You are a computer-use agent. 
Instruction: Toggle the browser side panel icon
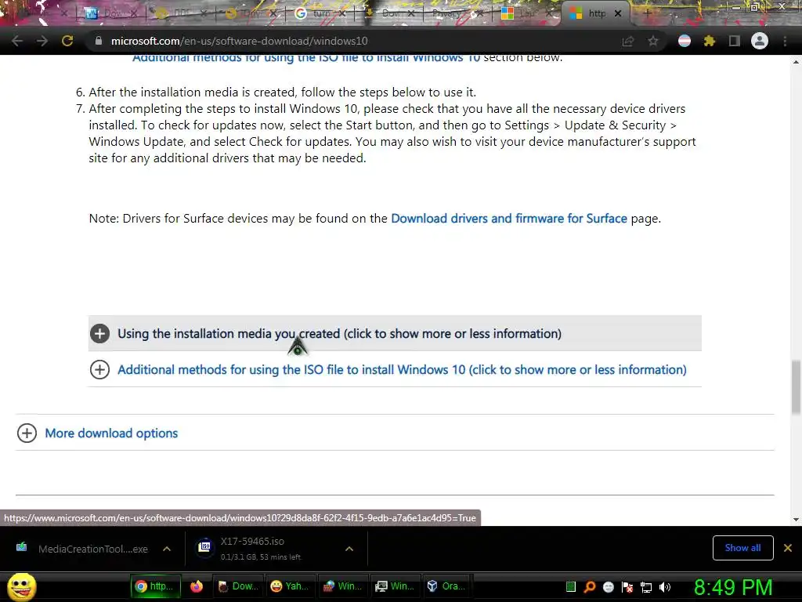[734, 41]
